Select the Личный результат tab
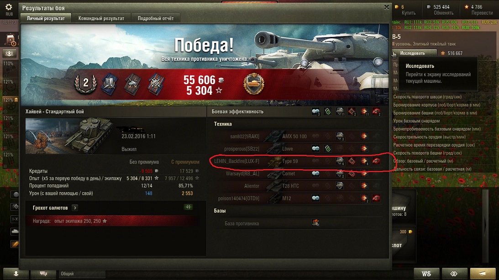 click(x=46, y=18)
